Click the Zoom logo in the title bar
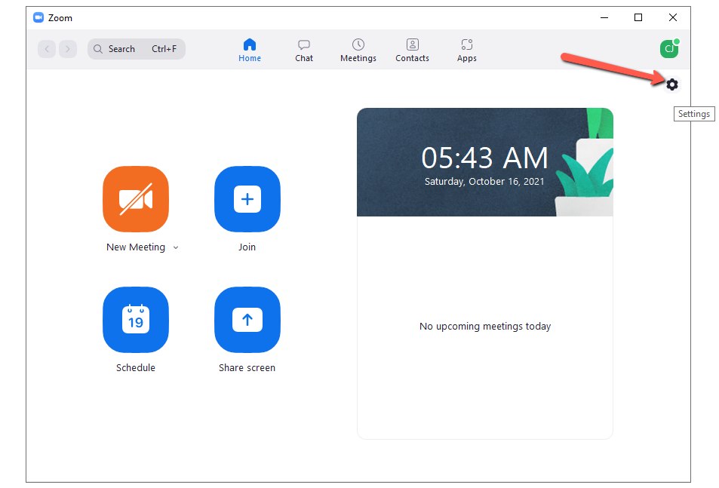719x488 pixels. [x=38, y=17]
